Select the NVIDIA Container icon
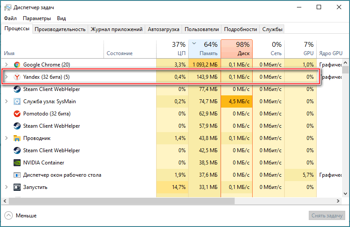The width and height of the screenshot is (350, 227). (x=17, y=163)
